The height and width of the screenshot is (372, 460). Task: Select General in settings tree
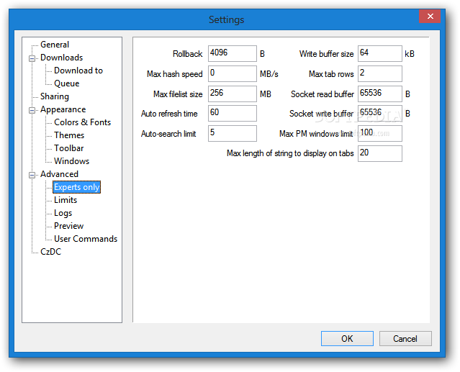pyautogui.click(x=55, y=45)
